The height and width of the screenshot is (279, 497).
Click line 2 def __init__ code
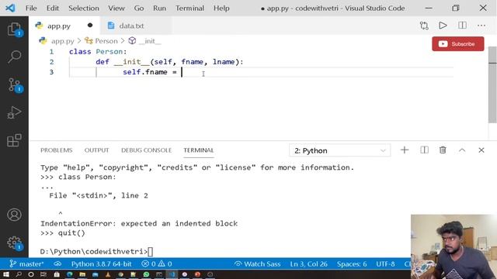tap(169, 62)
